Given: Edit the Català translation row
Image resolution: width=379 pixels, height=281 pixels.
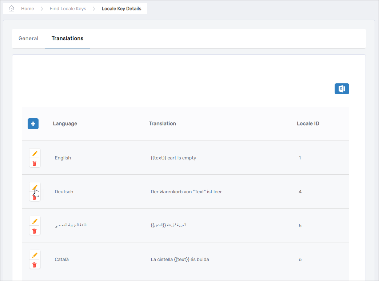Looking at the screenshot, I should [35, 255].
